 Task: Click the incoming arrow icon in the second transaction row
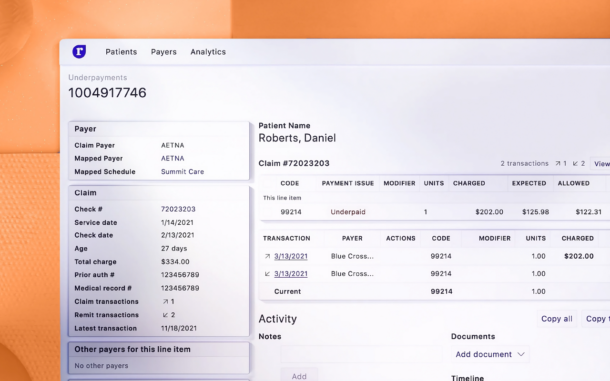pos(267,274)
